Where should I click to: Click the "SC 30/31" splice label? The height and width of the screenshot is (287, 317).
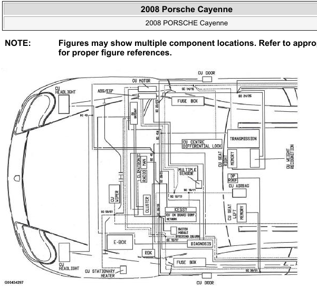coord(252,270)
